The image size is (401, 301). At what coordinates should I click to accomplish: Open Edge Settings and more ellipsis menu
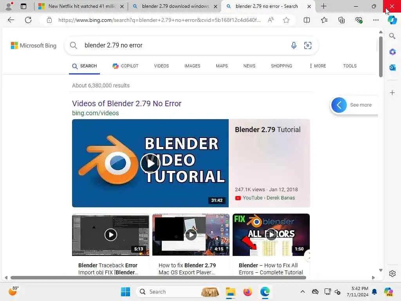[x=376, y=20]
